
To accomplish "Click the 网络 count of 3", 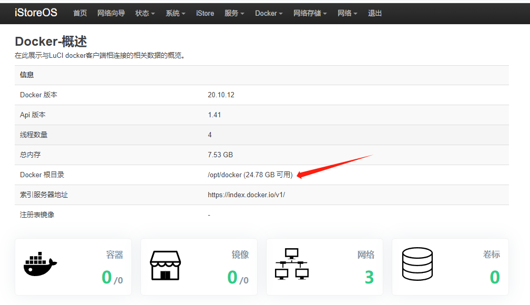I will point(369,277).
